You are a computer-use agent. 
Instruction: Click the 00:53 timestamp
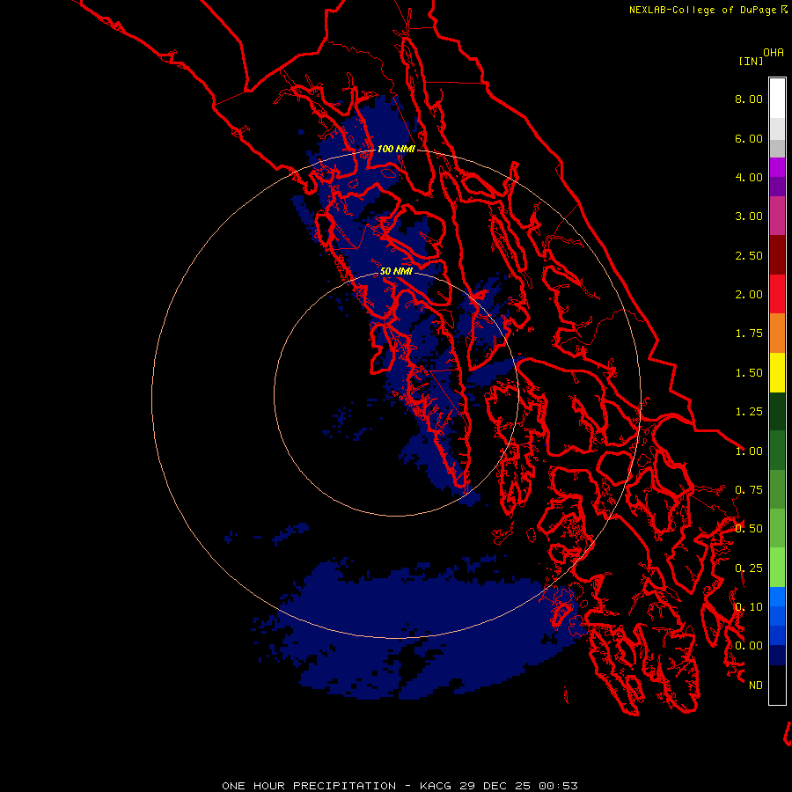click(558, 786)
